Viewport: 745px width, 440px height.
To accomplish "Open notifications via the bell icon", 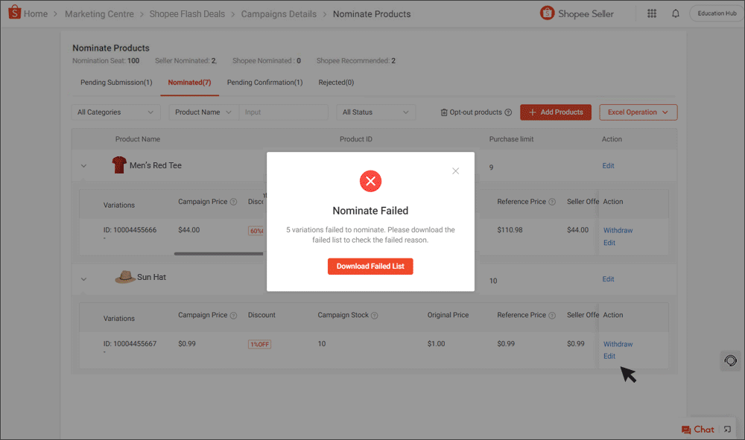I will (676, 13).
